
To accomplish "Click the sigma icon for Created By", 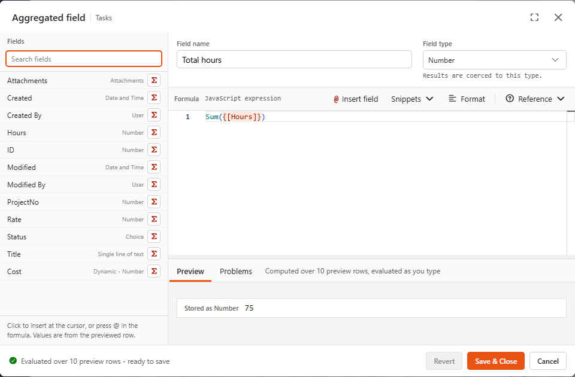I will [x=154, y=115].
